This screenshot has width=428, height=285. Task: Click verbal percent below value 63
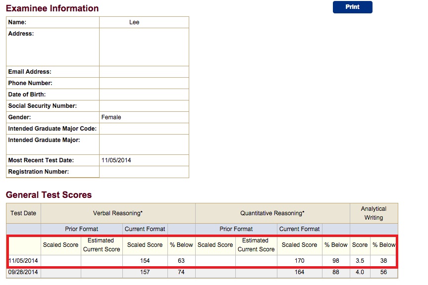[181, 260]
